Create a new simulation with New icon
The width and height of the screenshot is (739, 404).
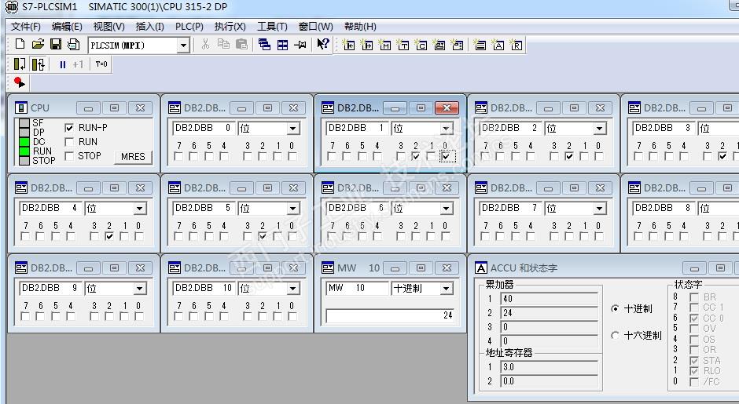pos(20,44)
